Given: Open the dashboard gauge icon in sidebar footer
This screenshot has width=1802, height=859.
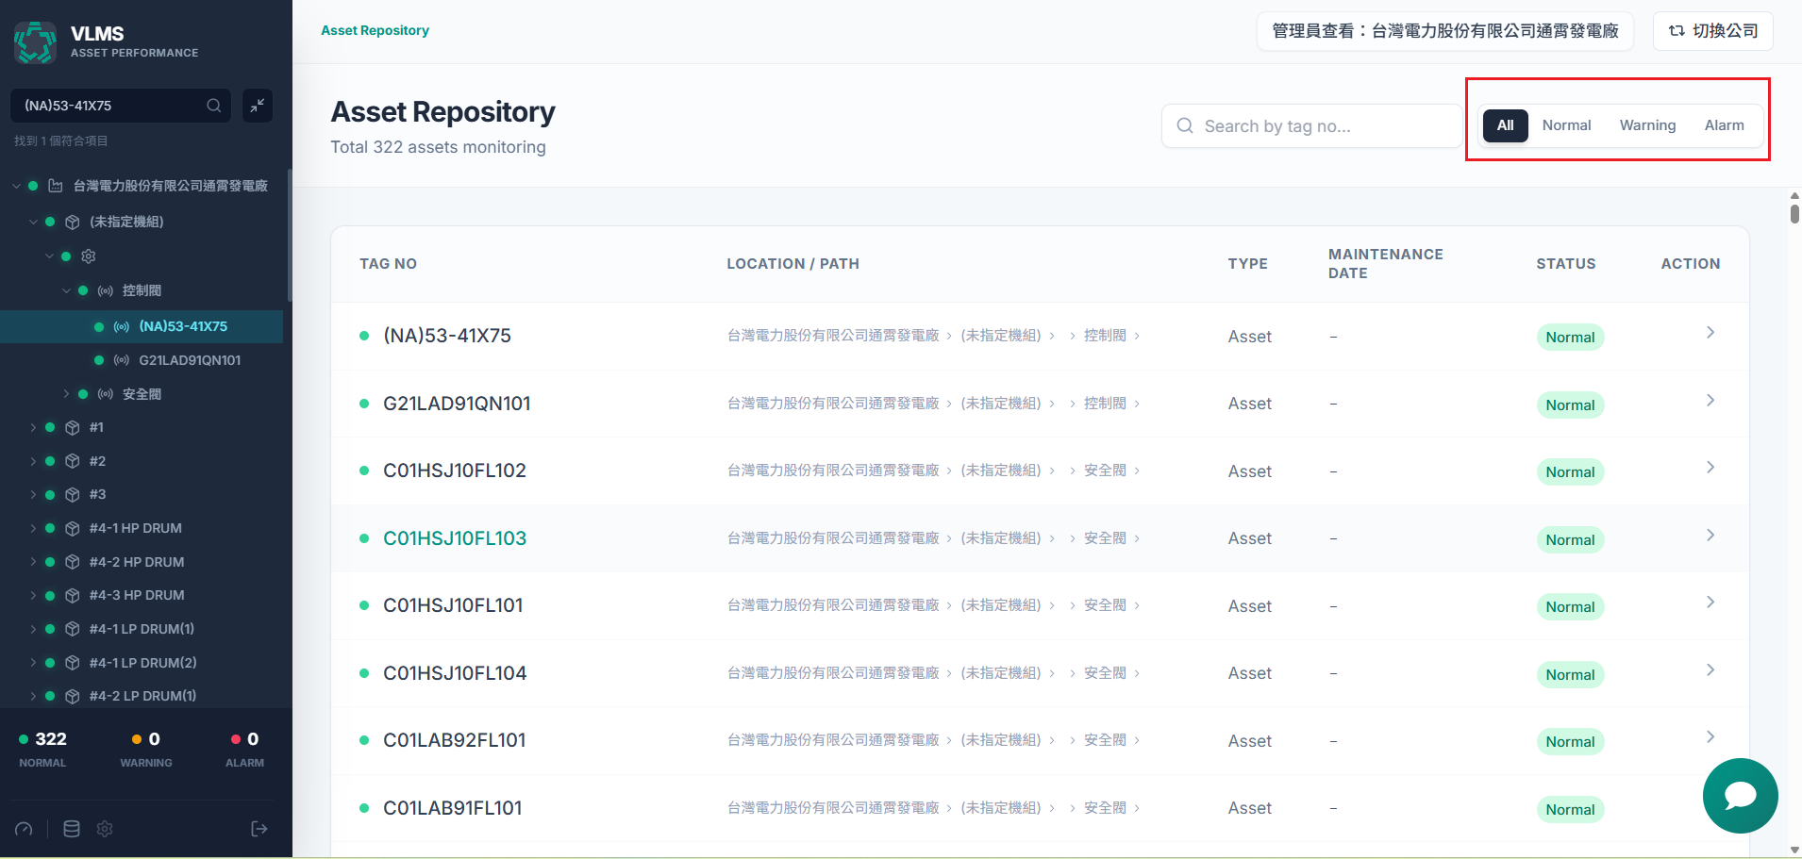Looking at the screenshot, I should [x=25, y=829].
